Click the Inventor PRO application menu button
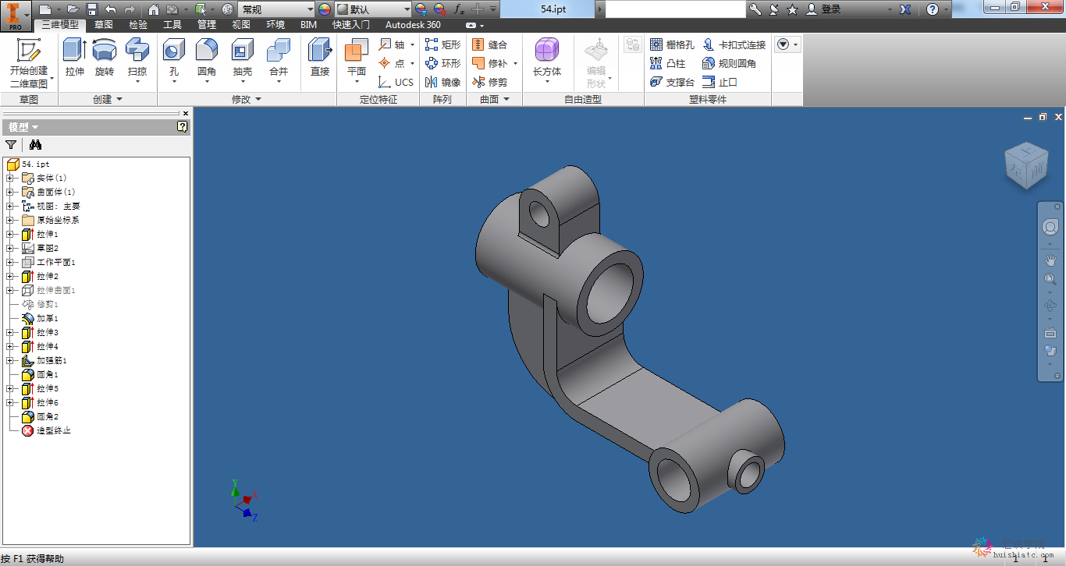Image resolution: width=1066 pixels, height=566 pixels. pos(15,16)
